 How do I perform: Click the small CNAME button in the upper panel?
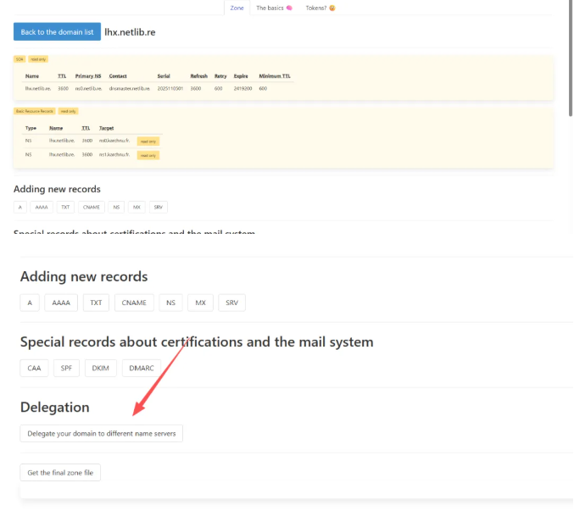tap(91, 207)
